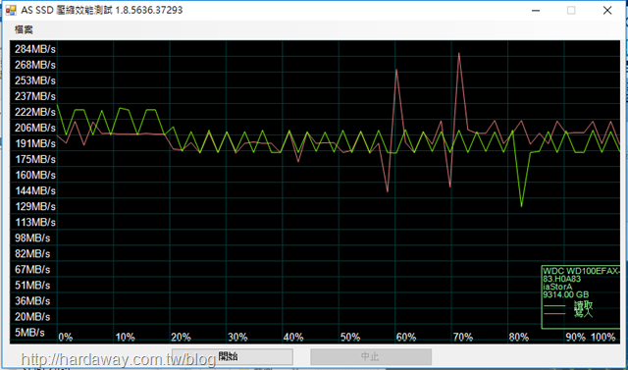Click the 40% x-axis label
Image resolution: width=628 pixels, height=370 pixels.
pyautogui.click(x=293, y=338)
